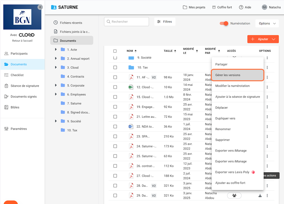Viewport: 284px width, 204px height.
Task: Expand the 1. Acte folder in tree
Action: click(56, 50)
